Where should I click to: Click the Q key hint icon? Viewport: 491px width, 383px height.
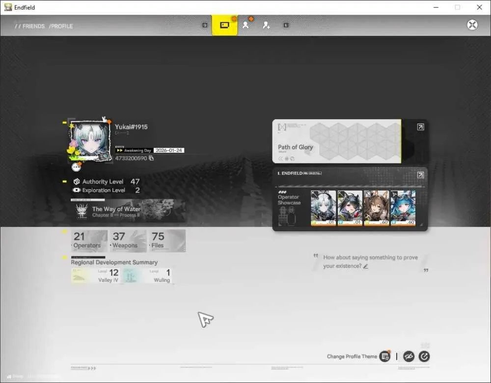tap(205, 25)
